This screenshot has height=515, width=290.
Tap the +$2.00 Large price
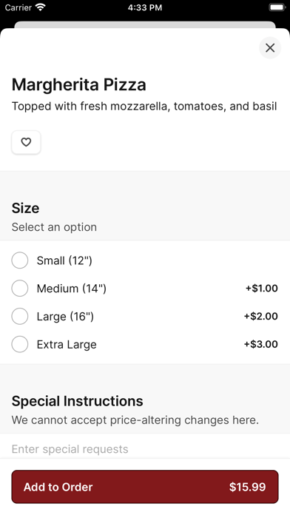pyautogui.click(x=260, y=316)
